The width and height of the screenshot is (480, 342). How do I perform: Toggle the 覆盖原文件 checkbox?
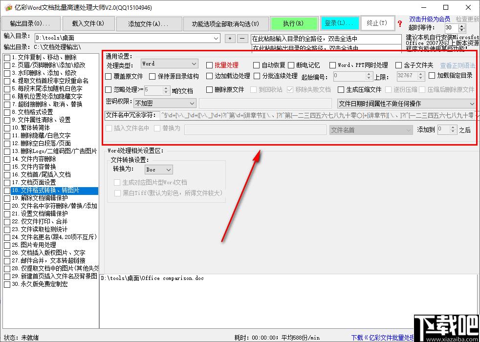point(109,76)
